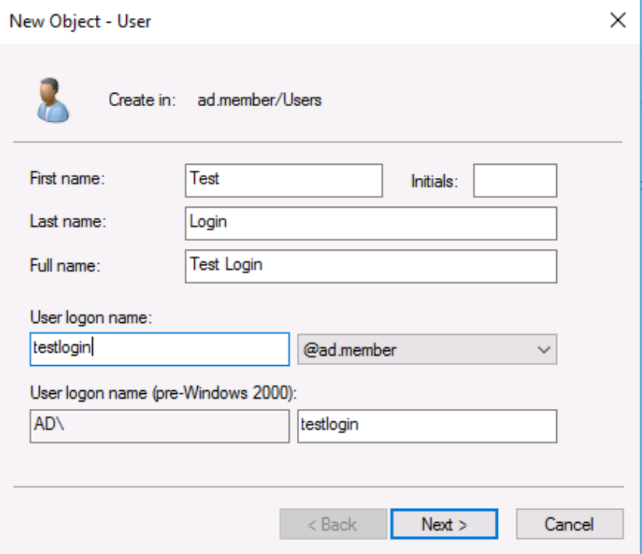Select the Full name field

372,265
